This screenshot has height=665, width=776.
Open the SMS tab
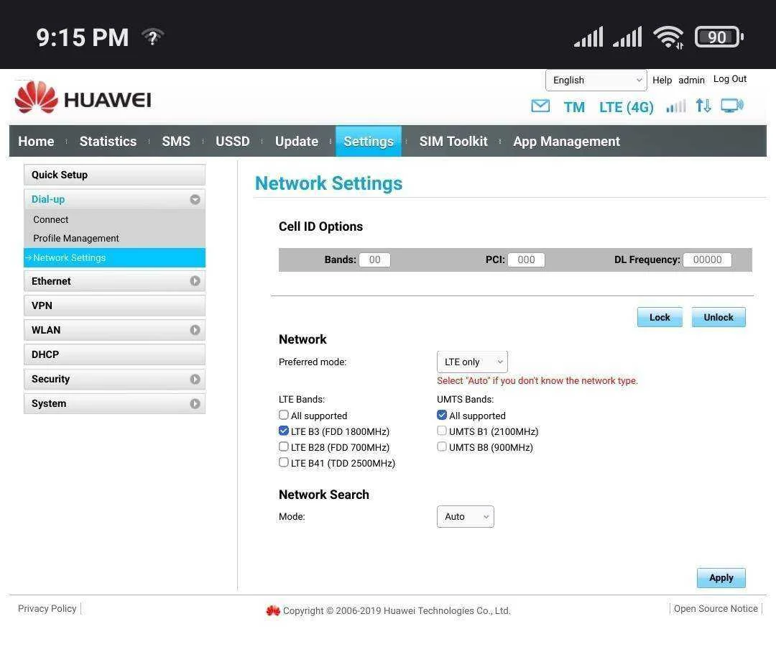(176, 141)
